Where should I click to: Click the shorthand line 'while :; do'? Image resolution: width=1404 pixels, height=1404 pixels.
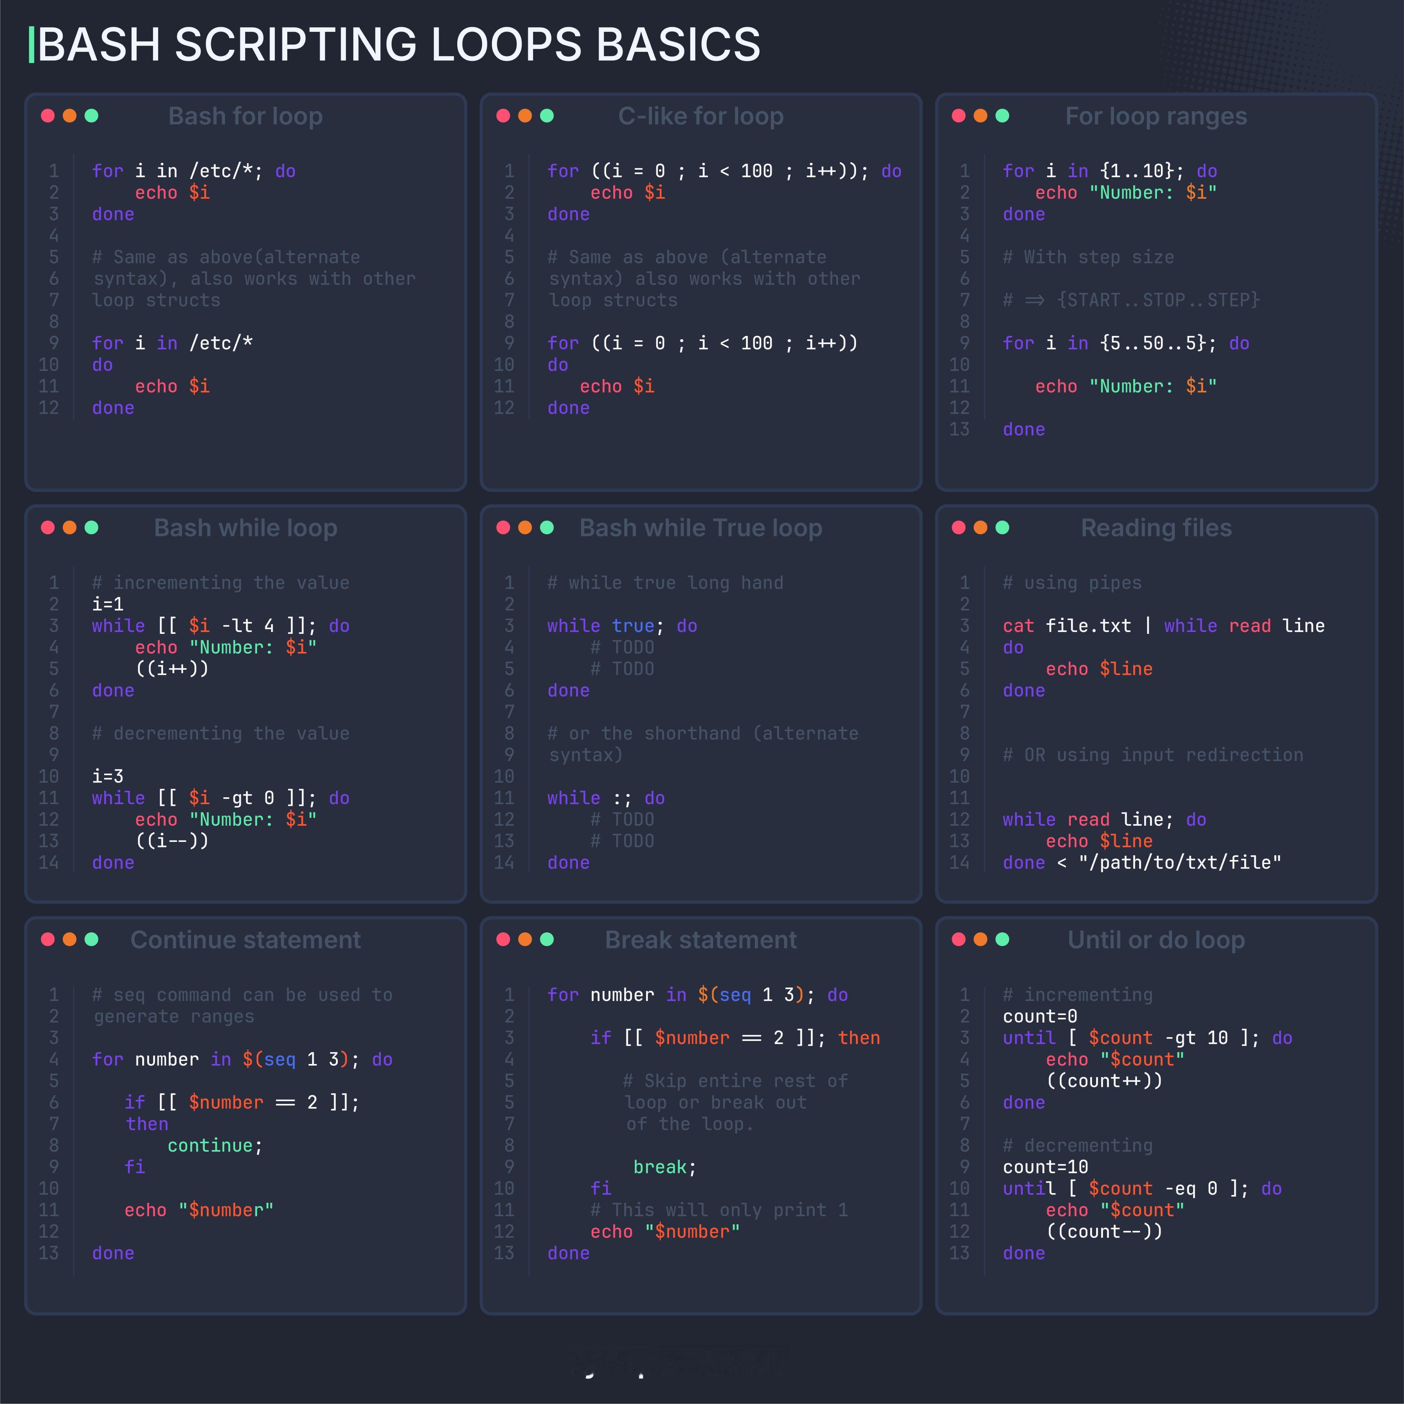607,798
